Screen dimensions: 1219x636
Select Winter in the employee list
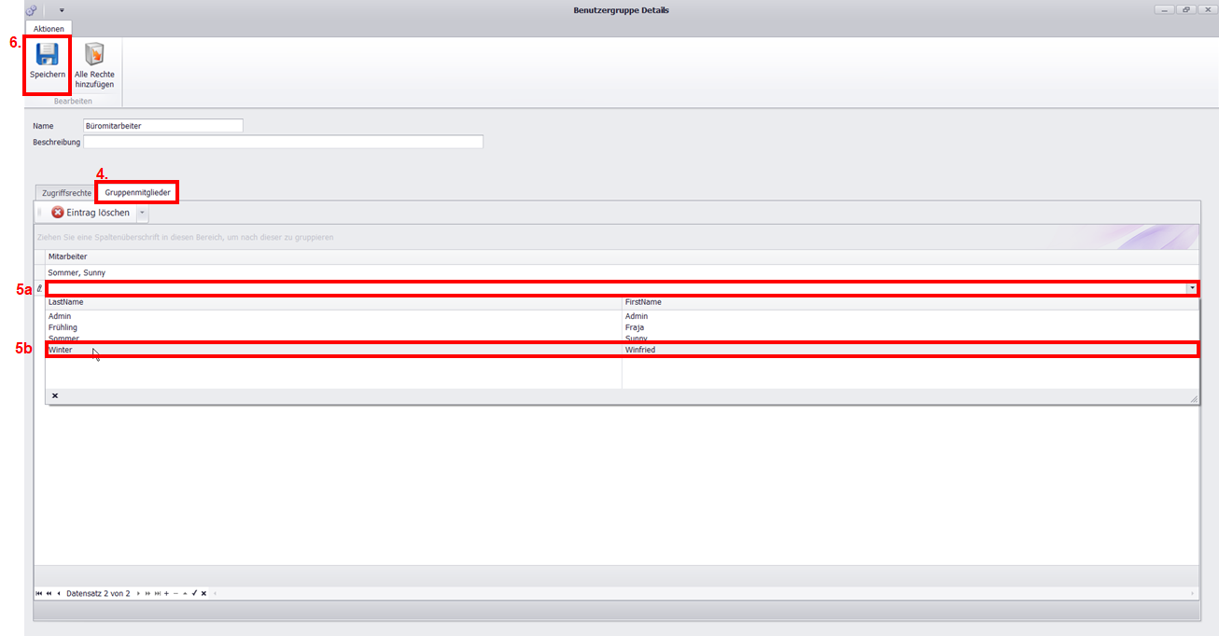[61, 350]
